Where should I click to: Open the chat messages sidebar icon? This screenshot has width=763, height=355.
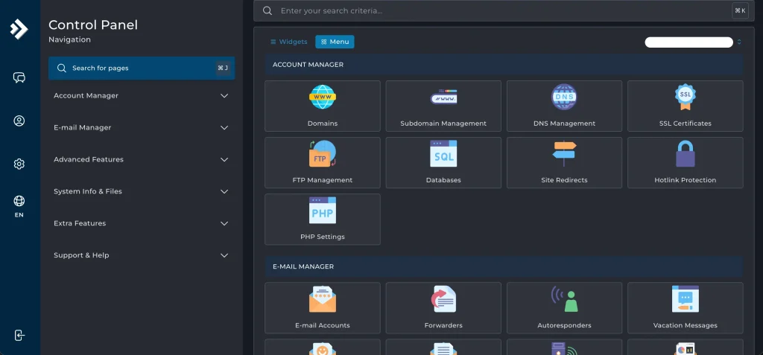pyautogui.click(x=19, y=78)
